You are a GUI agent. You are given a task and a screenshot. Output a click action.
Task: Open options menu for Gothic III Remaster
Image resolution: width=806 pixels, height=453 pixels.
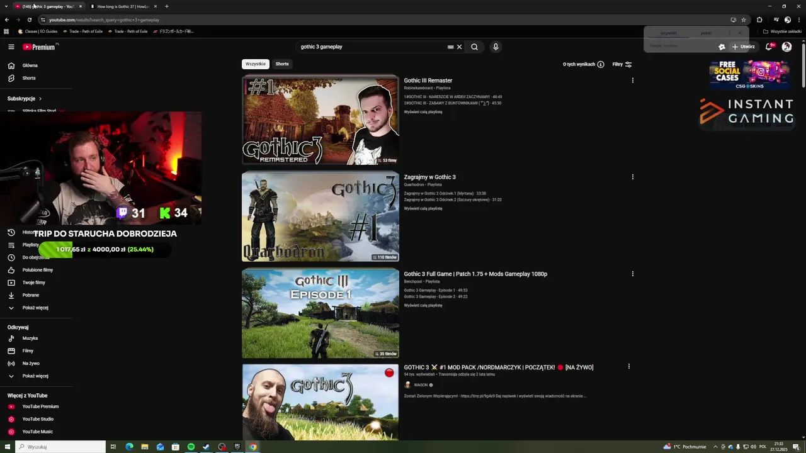[632, 81]
